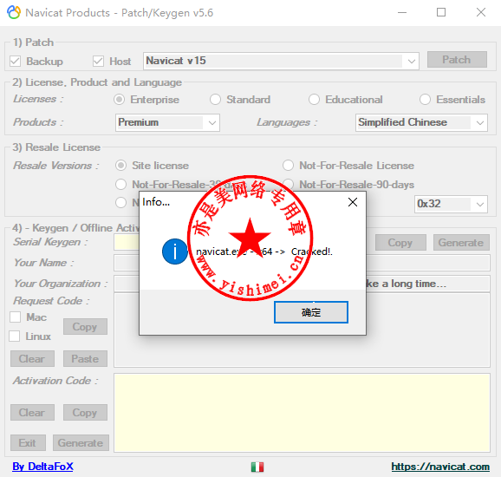Toggle the Host checkbox
The image size is (501, 477).
[98, 61]
